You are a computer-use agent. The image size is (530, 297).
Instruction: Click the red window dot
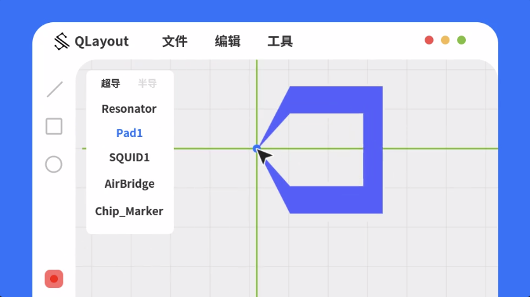[429, 40]
